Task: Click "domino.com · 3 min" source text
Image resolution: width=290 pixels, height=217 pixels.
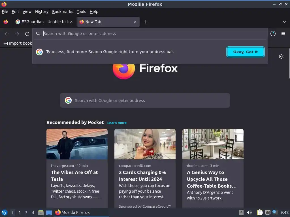Action: point(203,166)
